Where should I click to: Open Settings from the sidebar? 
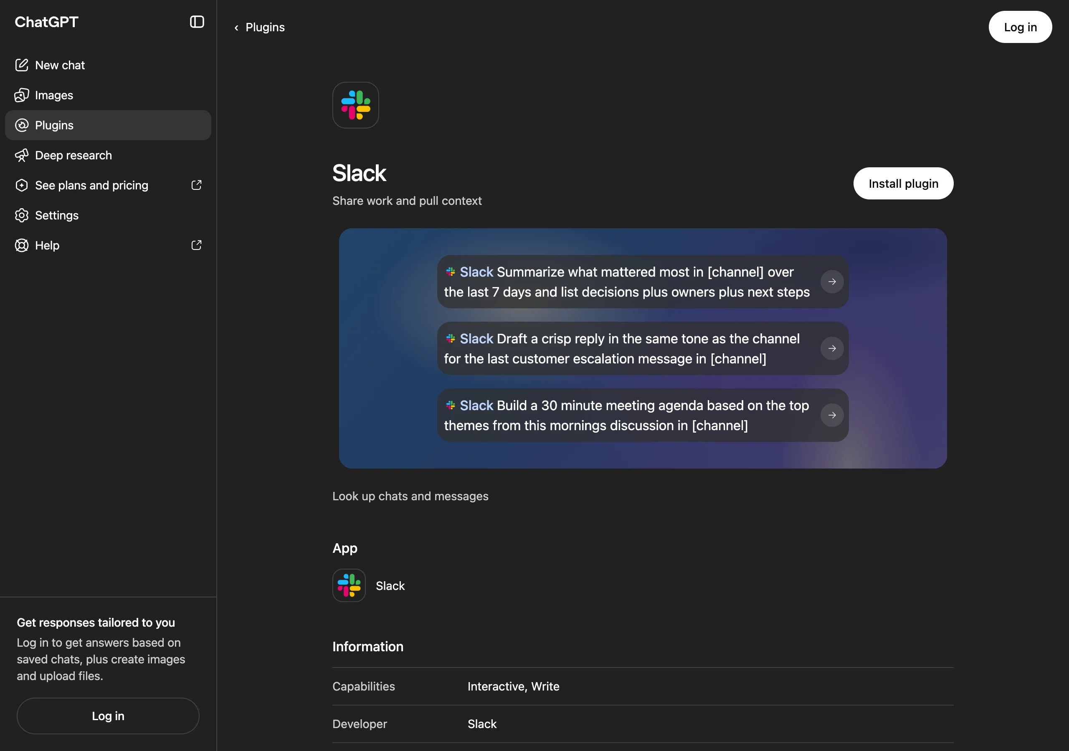pos(108,215)
